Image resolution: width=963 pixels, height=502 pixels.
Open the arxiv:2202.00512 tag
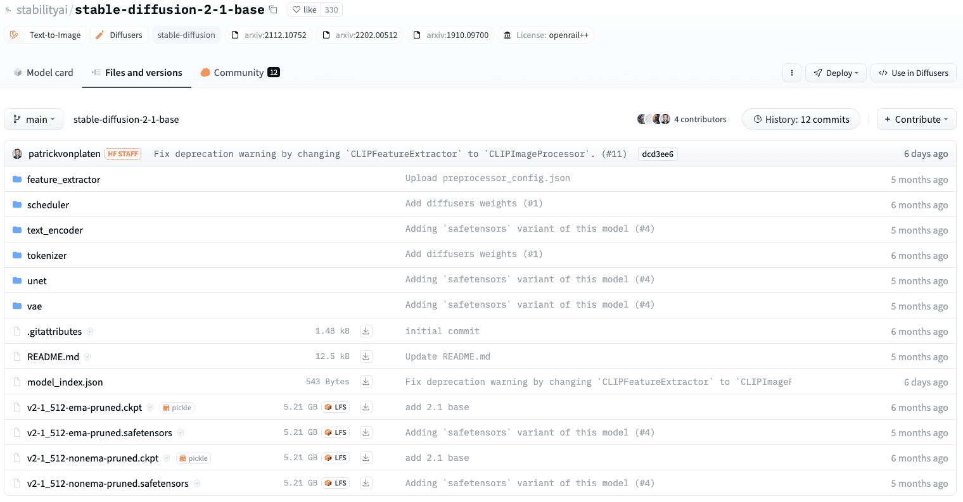click(360, 35)
